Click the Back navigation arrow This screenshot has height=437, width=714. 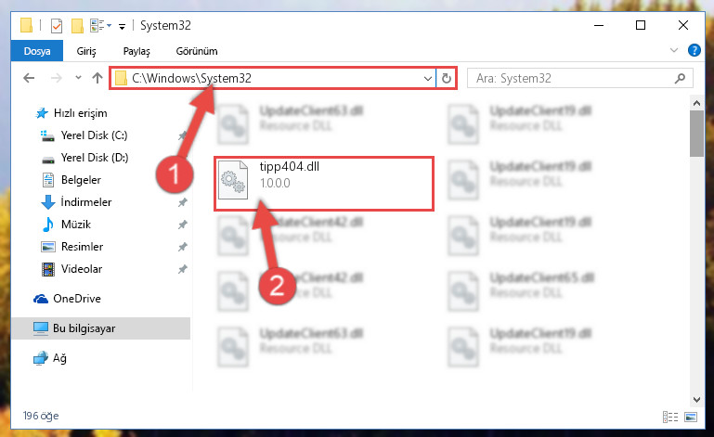(29, 78)
